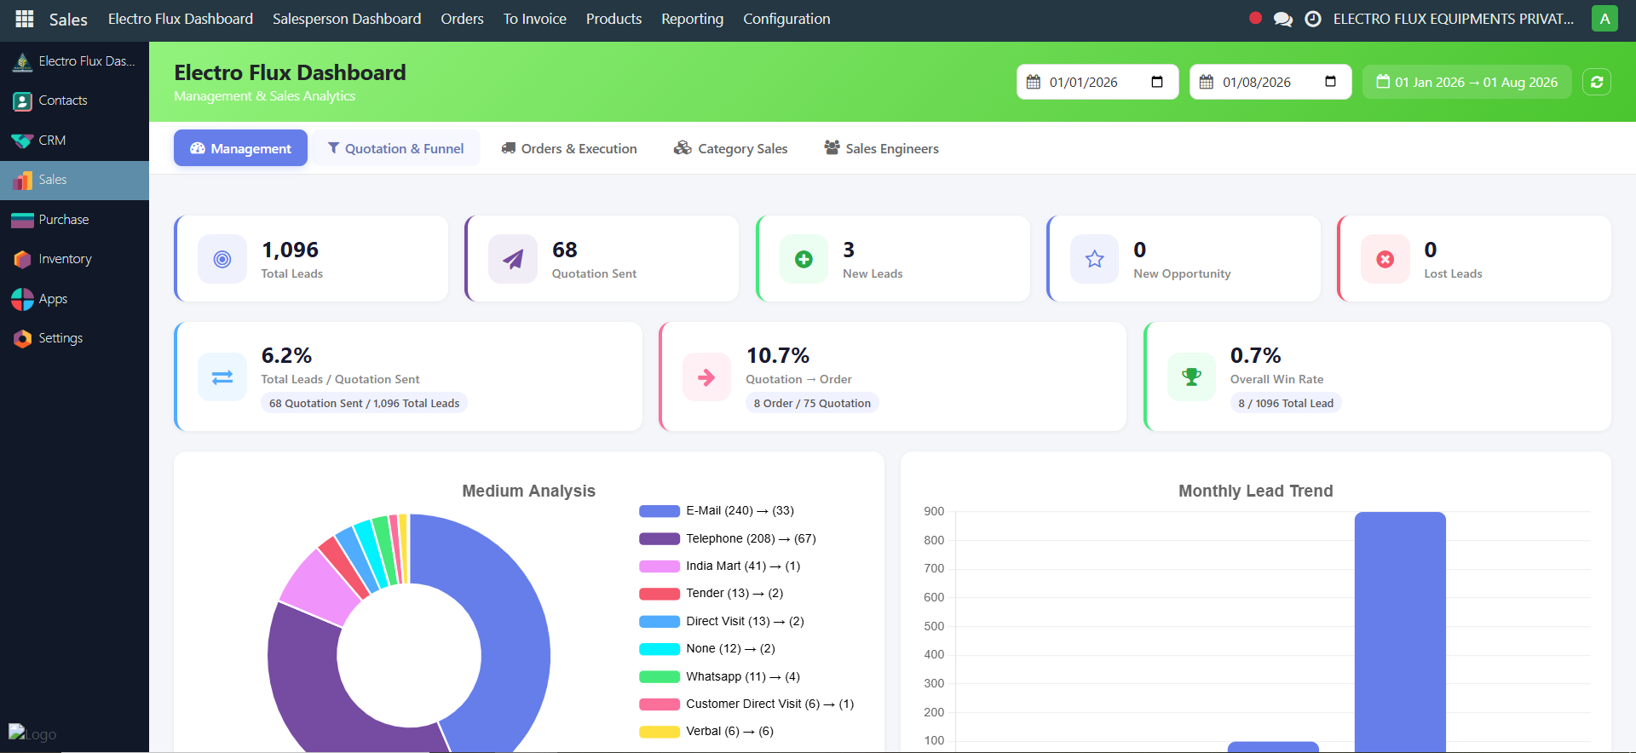Open calendar picker for 01/08/2026 end date
The width and height of the screenshot is (1636, 753).
pyautogui.click(x=1330, y=82)
